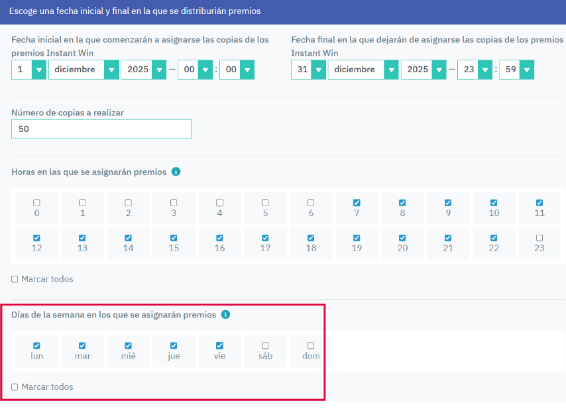Uncheck hour 7 checkbox
The height and width of the screenshot is (417, 566).
357,203
